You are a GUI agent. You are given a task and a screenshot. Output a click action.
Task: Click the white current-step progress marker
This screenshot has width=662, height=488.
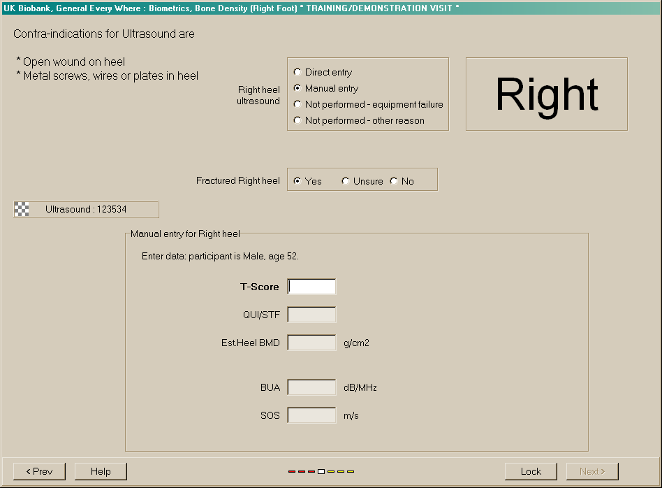321,471
